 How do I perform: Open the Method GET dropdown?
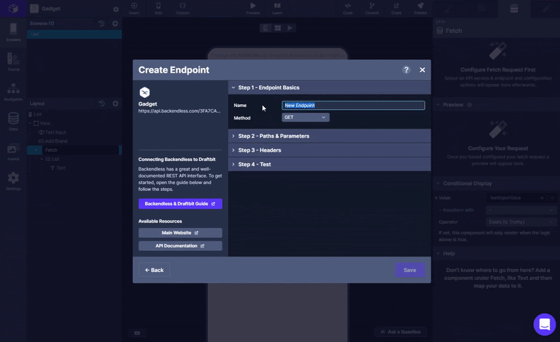pos(305,117)
